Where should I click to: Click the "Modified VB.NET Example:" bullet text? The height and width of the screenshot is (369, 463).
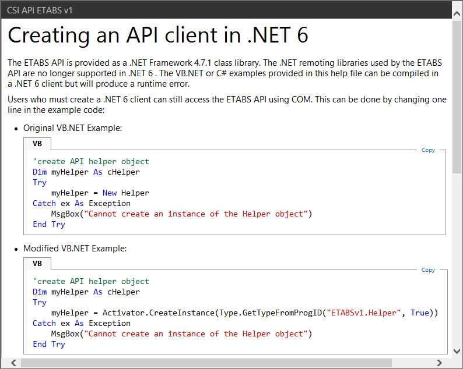tap(75, 248)
